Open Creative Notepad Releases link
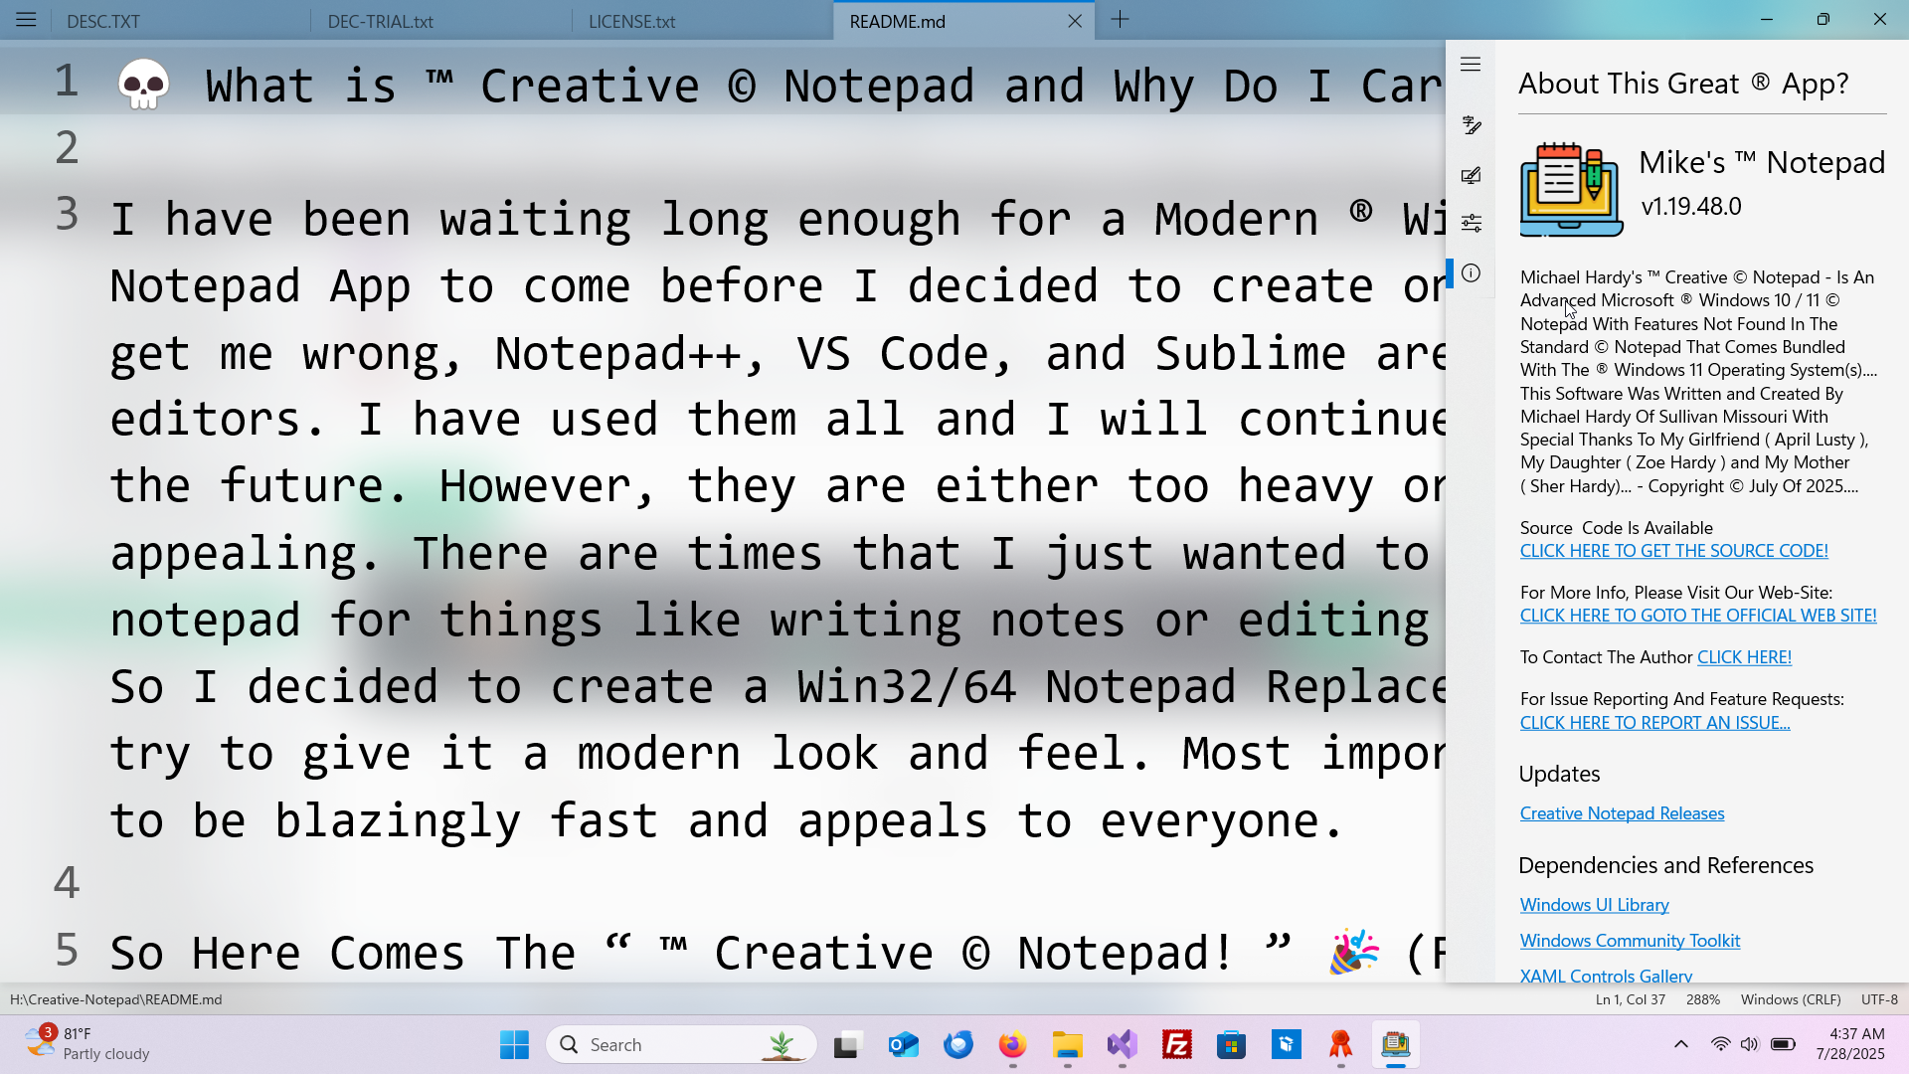1909x1074 pixels. [1622, 813]
